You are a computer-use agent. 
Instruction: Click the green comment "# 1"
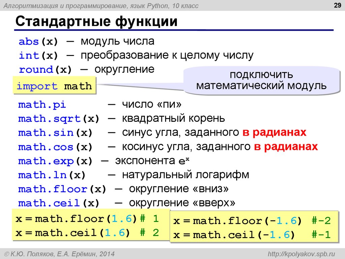[149, 219]
